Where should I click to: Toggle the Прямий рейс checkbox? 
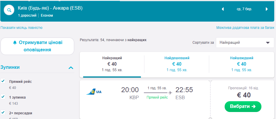point(3,81)
